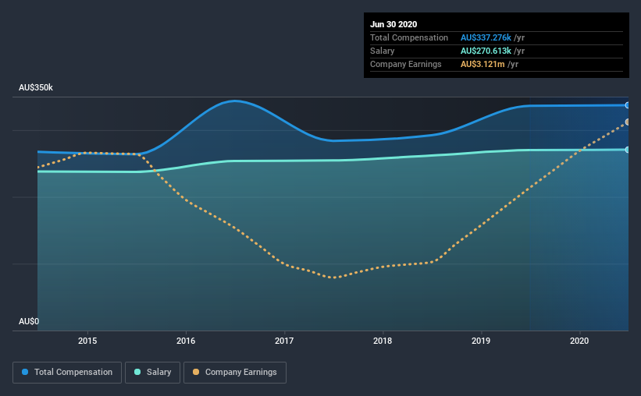Click the AU$350k y-axis label
641x396 pixels.
[36, 88]
